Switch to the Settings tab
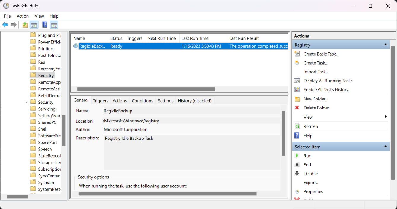 166,101
